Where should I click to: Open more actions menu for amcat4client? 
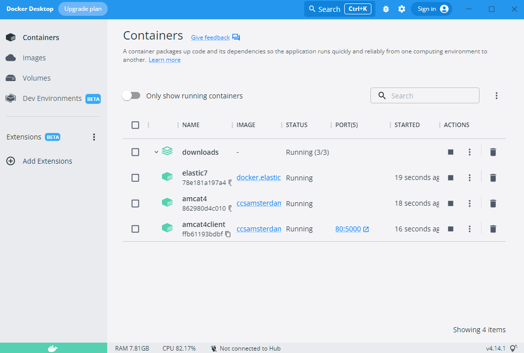pos(470,229)
